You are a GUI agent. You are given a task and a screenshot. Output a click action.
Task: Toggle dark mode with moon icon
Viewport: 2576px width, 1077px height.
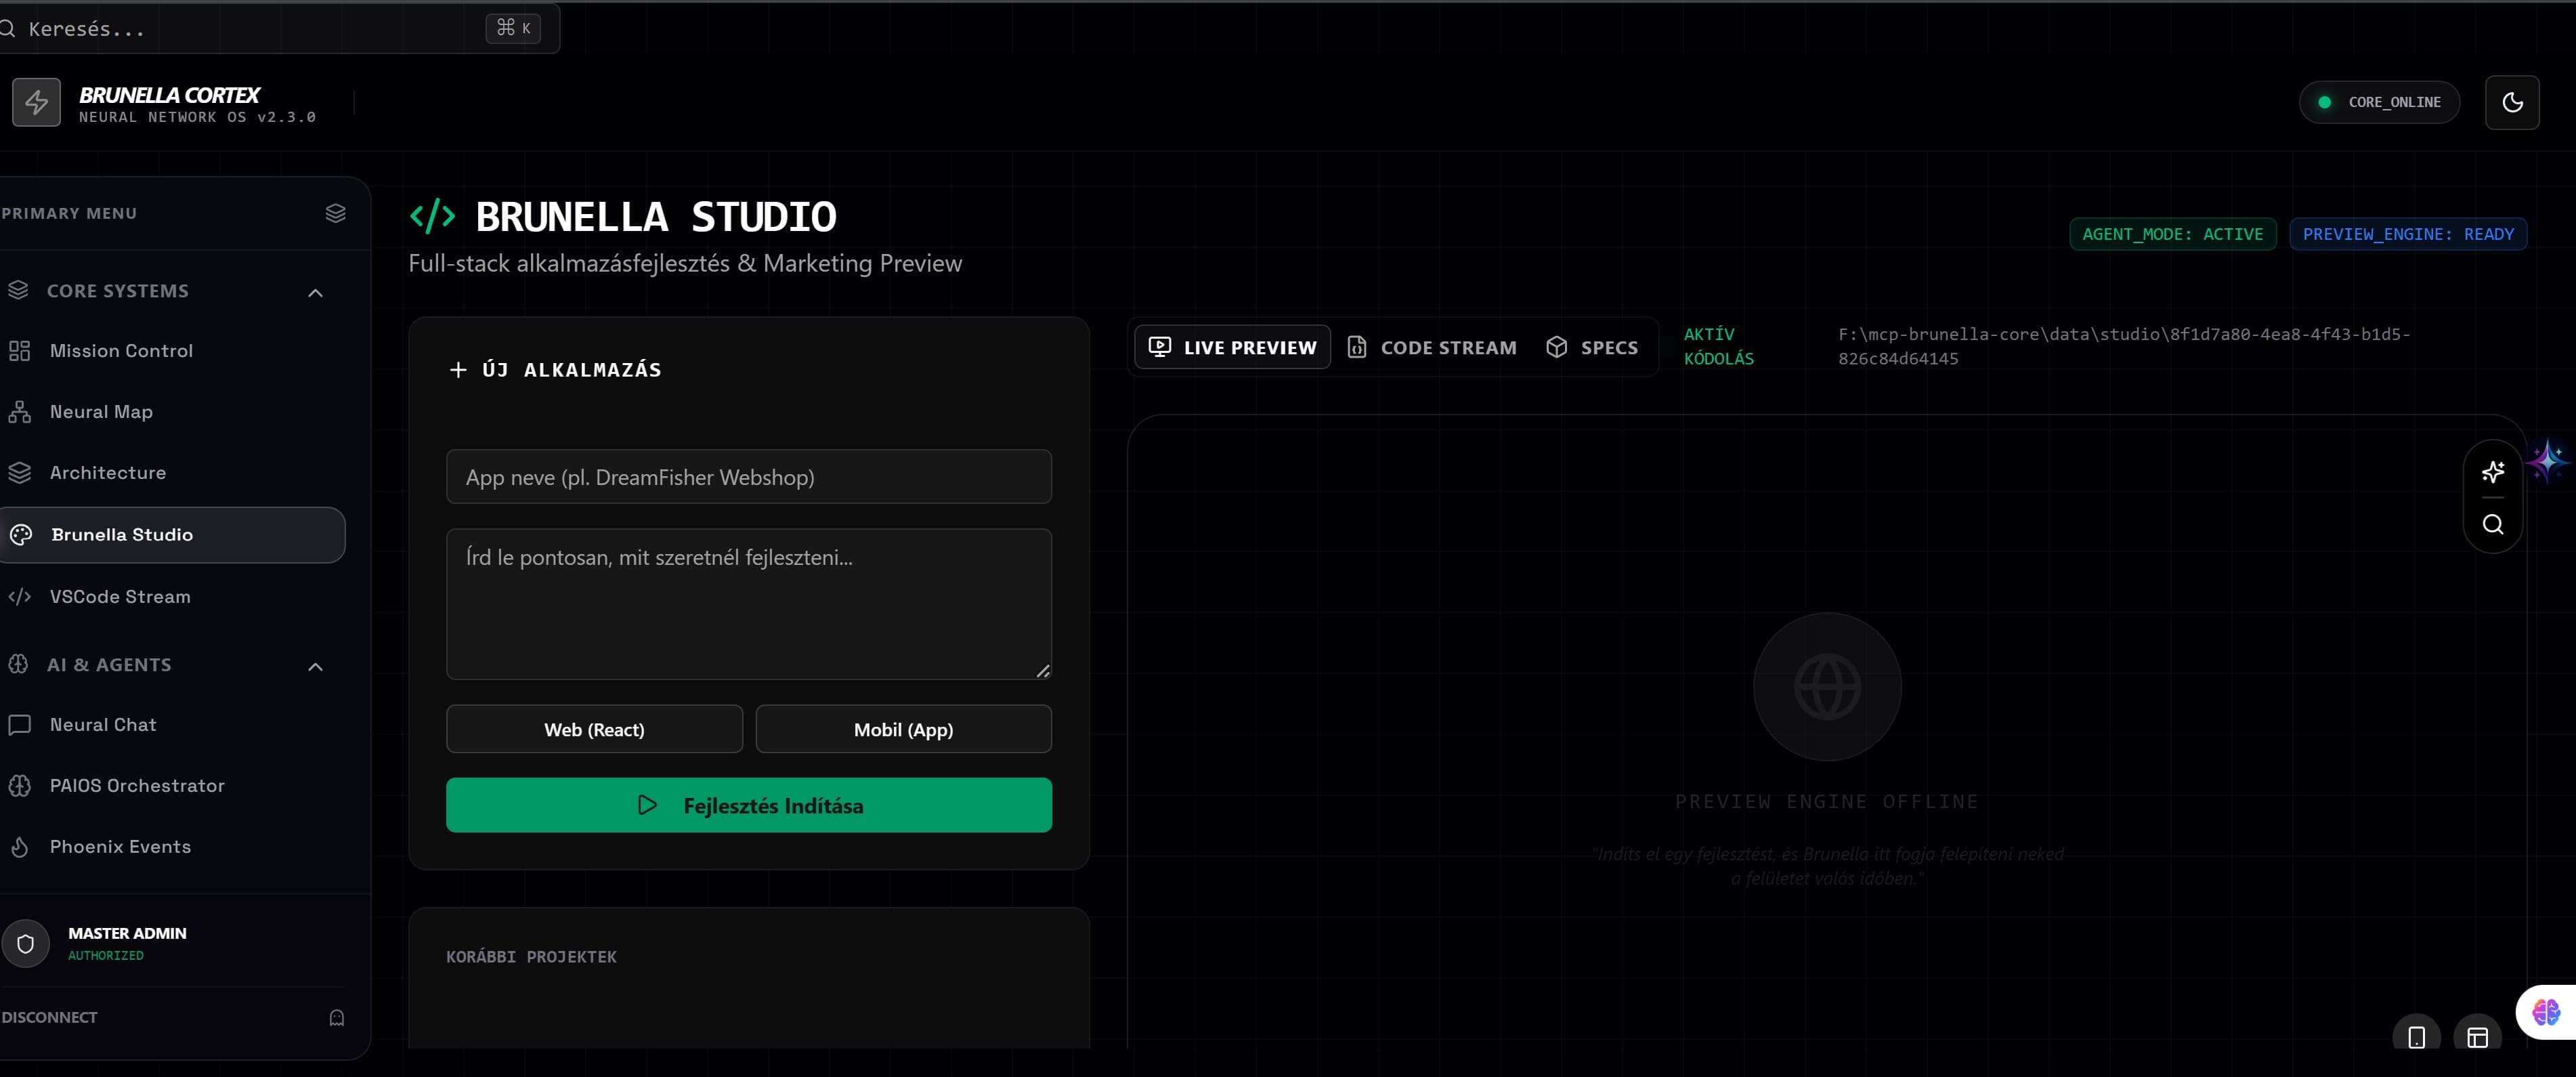point(2511,102)
